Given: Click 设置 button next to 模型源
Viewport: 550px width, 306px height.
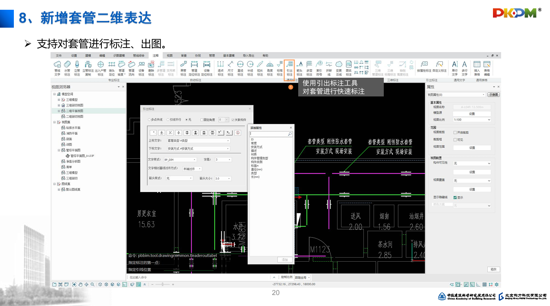Looking at the screenshot, I should (472, 114).
